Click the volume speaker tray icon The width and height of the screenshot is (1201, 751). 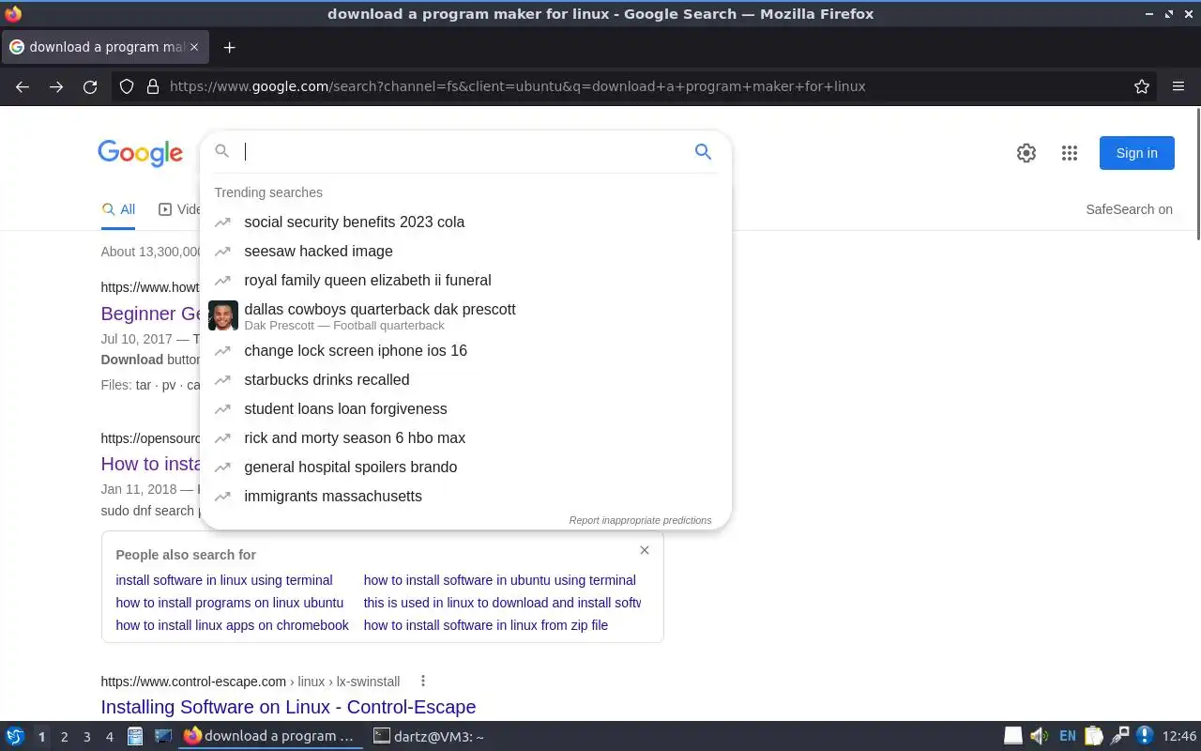(x=1039, y=736)
